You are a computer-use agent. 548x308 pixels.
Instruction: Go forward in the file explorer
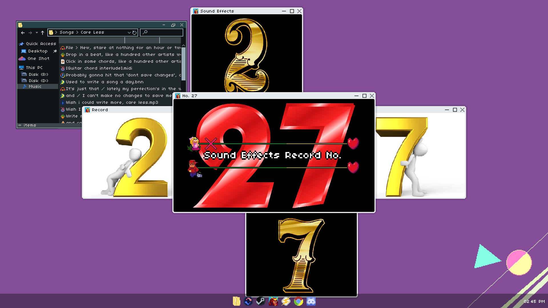click(x=30, y=33)
